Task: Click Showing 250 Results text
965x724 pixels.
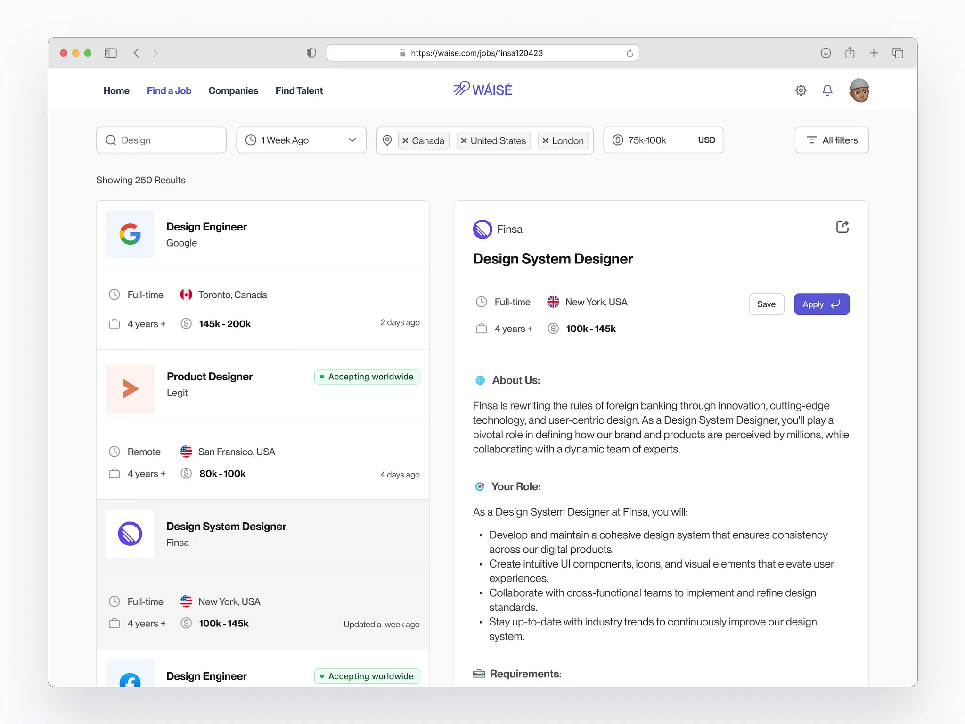Action: (x=141, y=180)
